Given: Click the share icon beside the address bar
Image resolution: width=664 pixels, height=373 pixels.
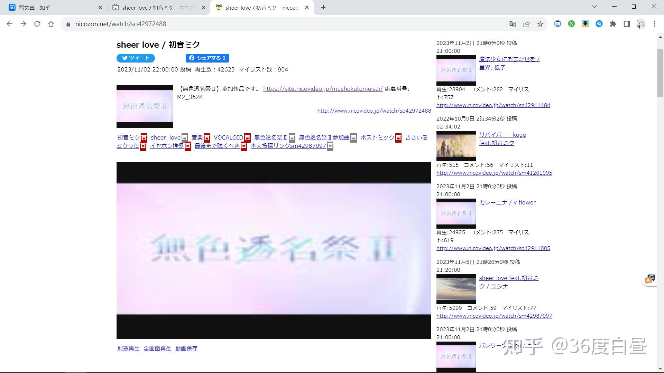Looking at the screenshot, I should coord(527,24).
